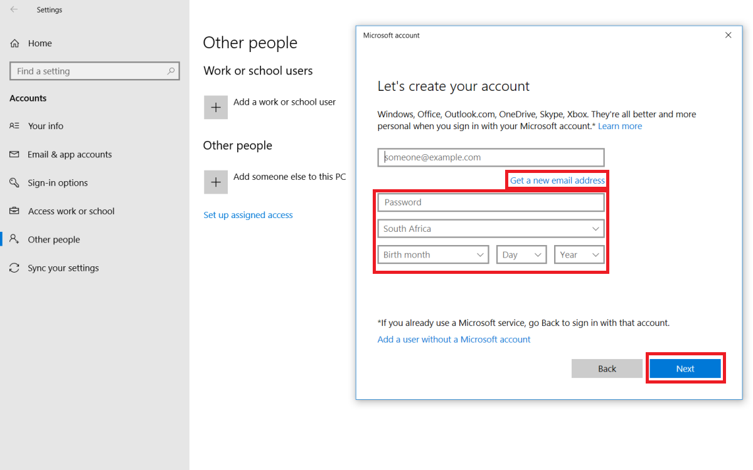Click the Sync your settings icon

click(x=14, y=268)
